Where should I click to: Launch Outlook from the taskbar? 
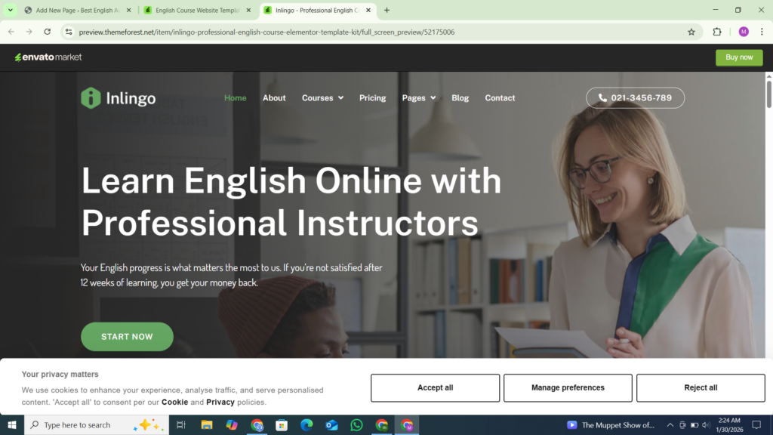pyautogui.click(x=331, y=425)
